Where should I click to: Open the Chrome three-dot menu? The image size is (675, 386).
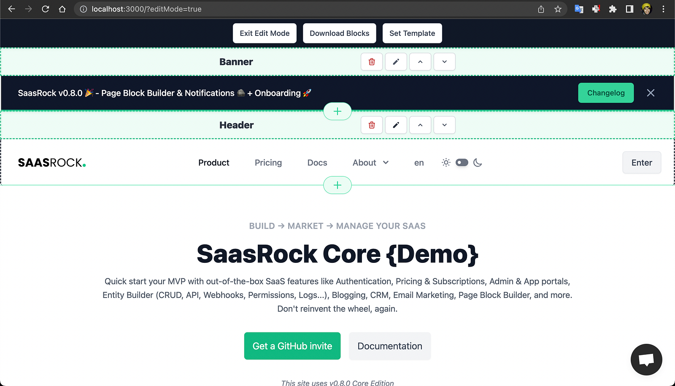pos(663,9)
